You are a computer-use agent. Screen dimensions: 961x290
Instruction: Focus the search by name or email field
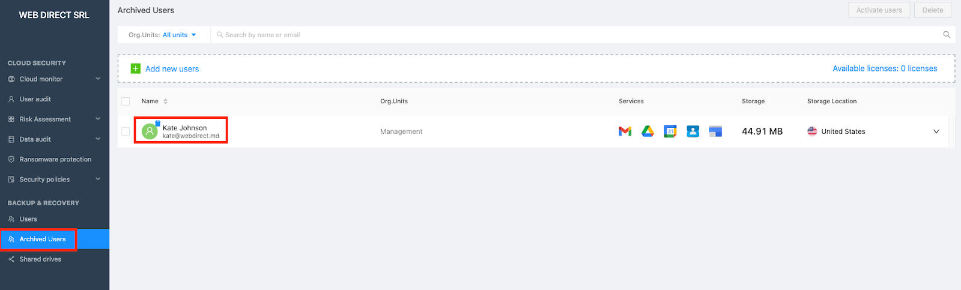click(541, 35)
